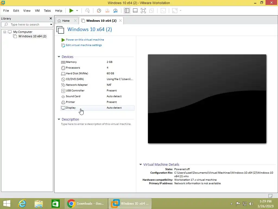Click the Display device icon

pyautogui.click(x=63, y=108)
